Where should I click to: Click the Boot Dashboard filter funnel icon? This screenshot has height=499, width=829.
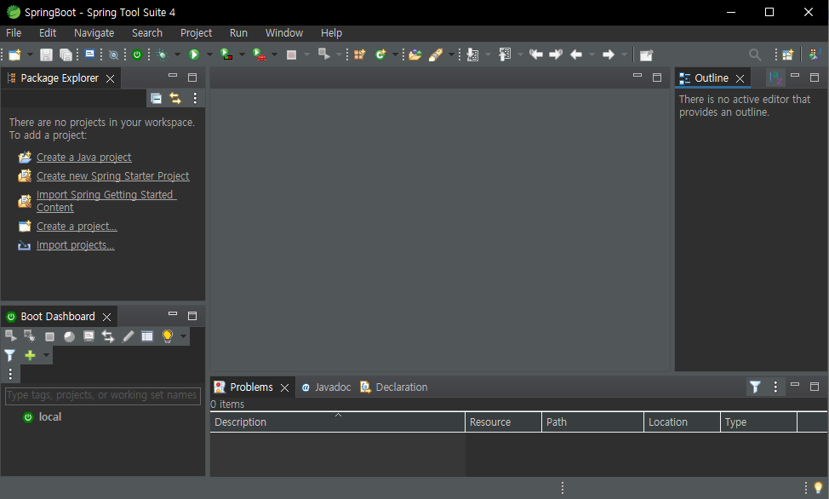pos(10,355)
